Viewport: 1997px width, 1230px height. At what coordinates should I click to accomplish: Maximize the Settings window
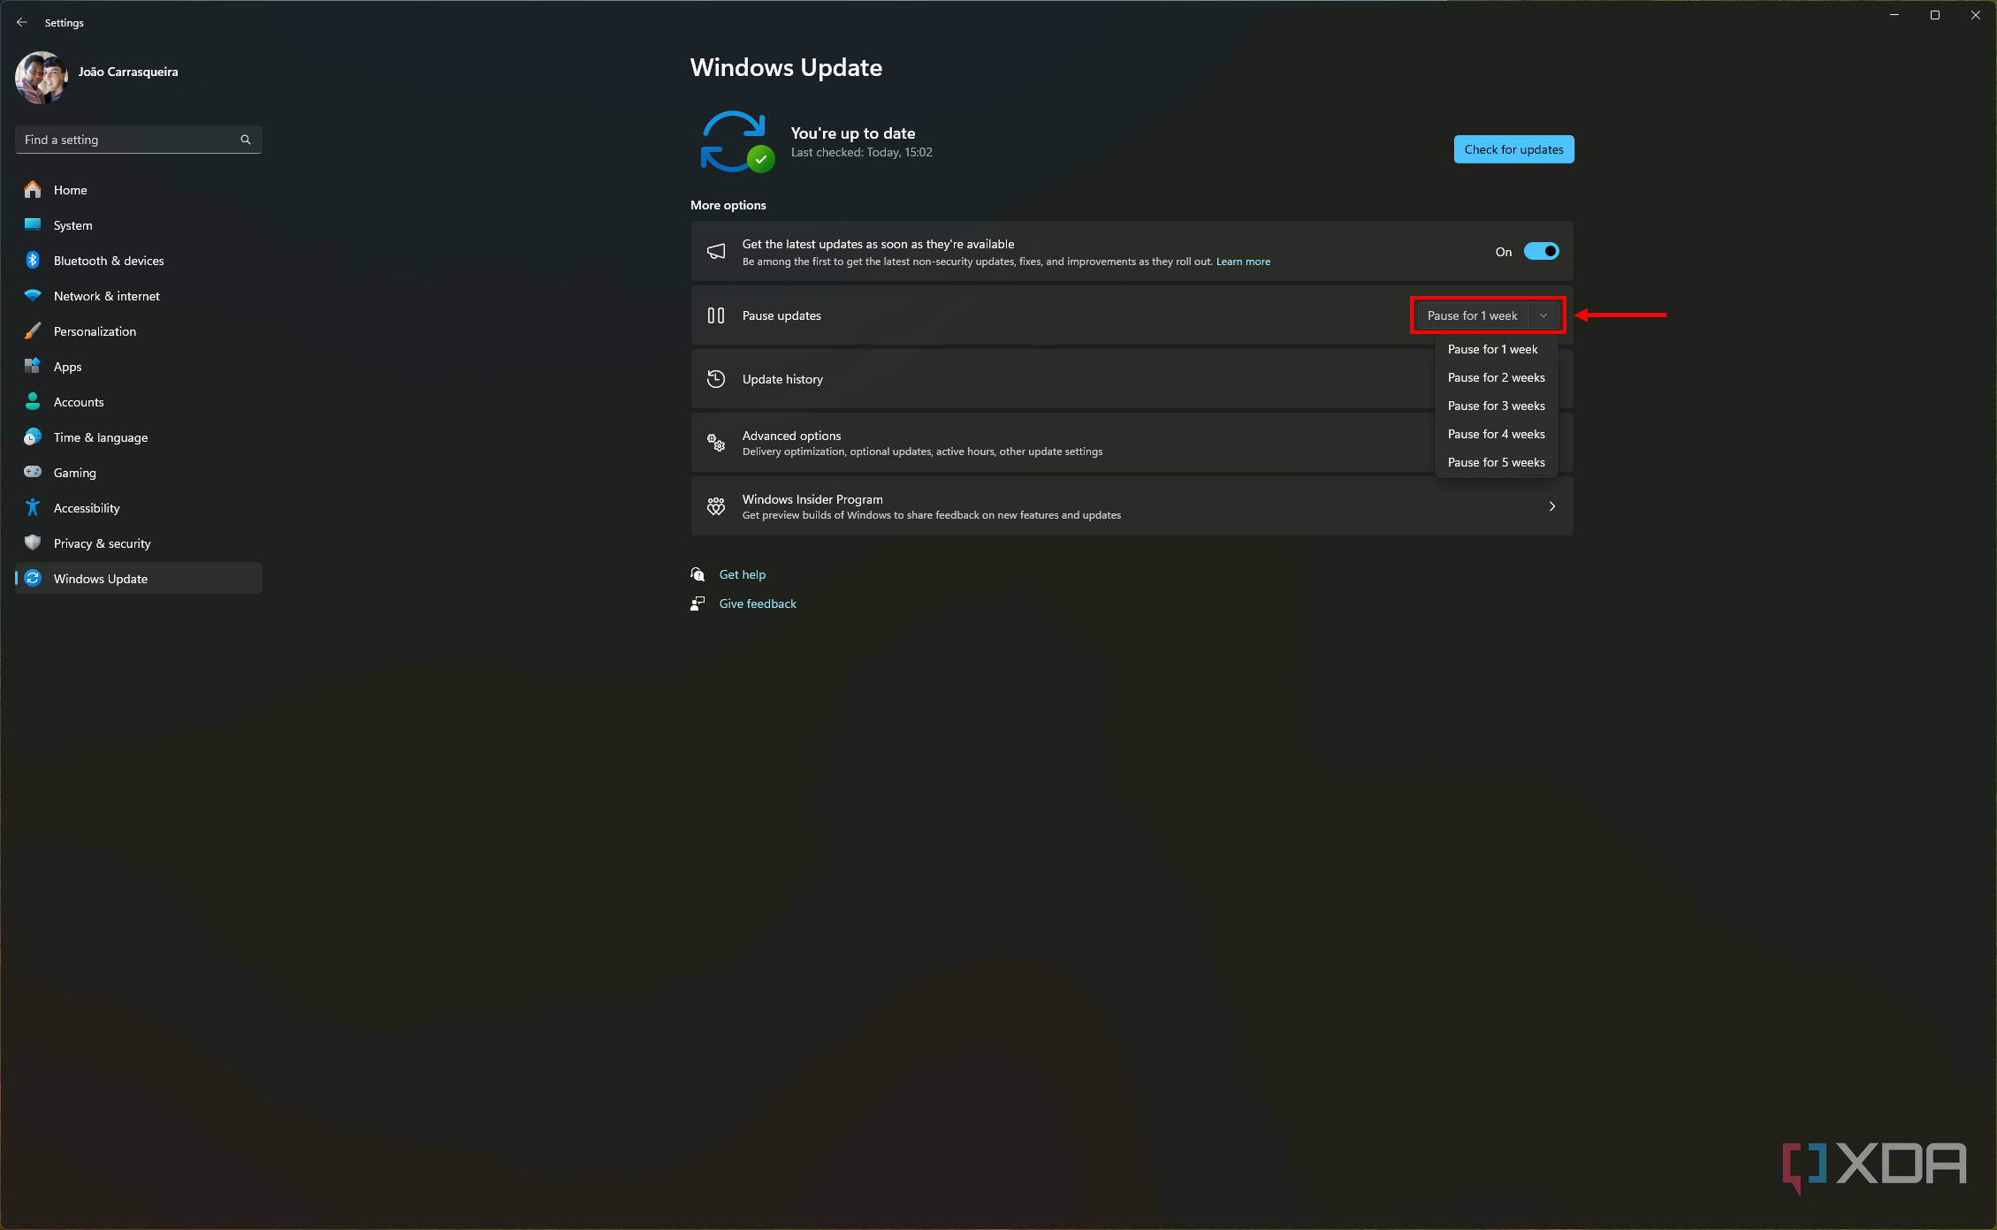coord(1935,15)
